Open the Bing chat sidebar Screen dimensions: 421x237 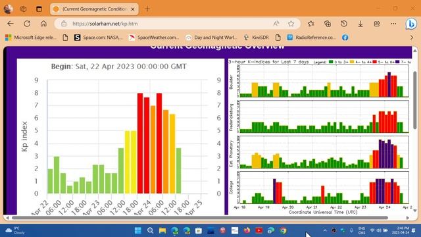pyautogui.click(x=411, y=24)
